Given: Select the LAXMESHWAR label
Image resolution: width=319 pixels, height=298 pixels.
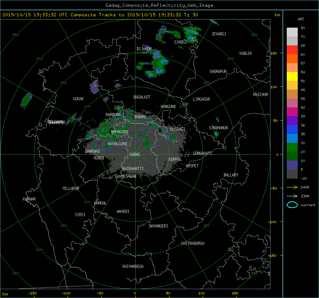Looking at the screenshot, I should [125, 176].
